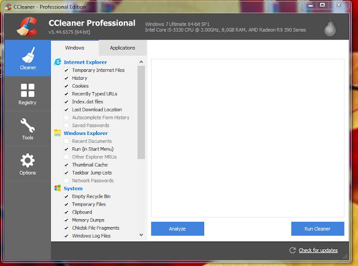Select the System group header
Image resolution: width=358 pixels, height=266 pixels.
click(x=73, y=188)
